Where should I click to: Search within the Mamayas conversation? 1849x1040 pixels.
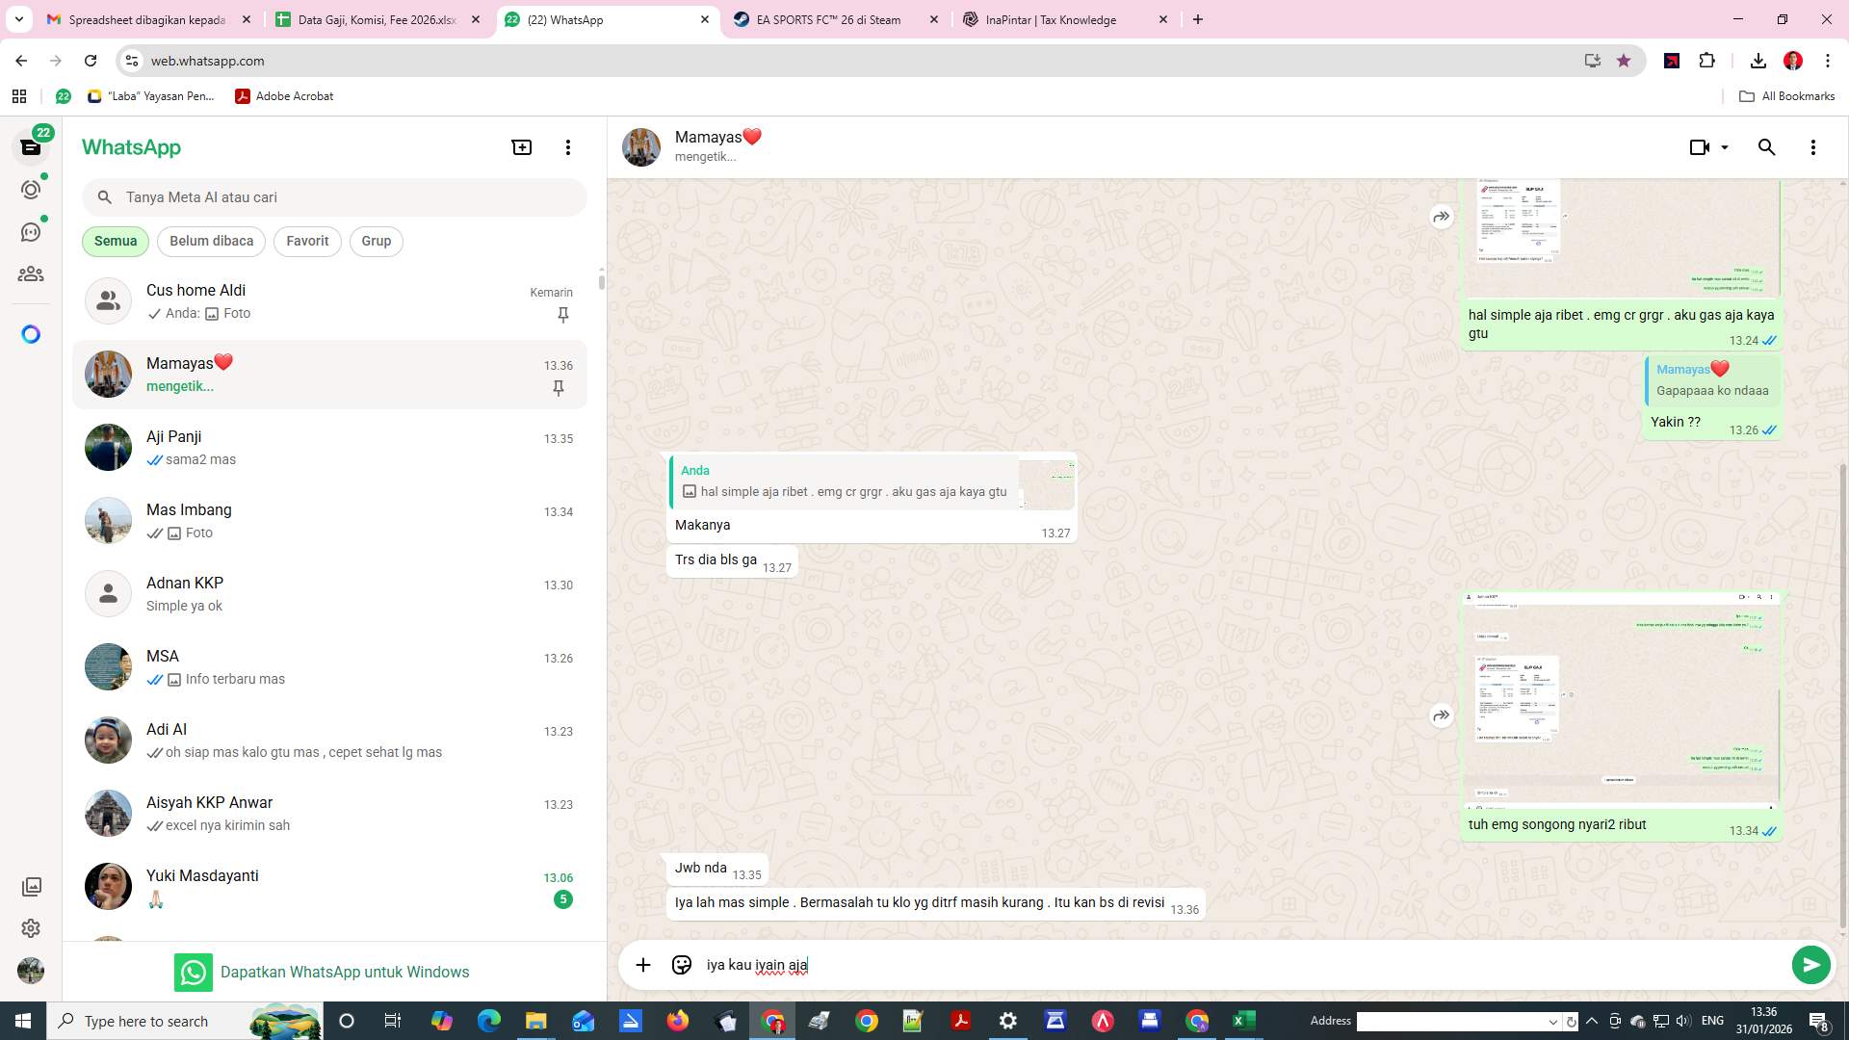click(1767, 147)
